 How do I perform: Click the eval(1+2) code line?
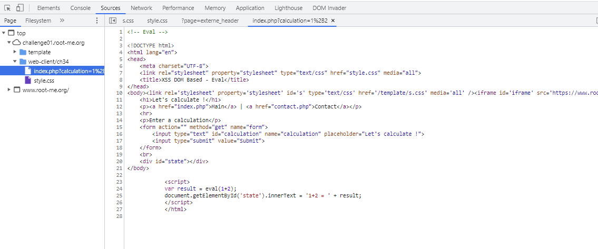coord(201,188)
